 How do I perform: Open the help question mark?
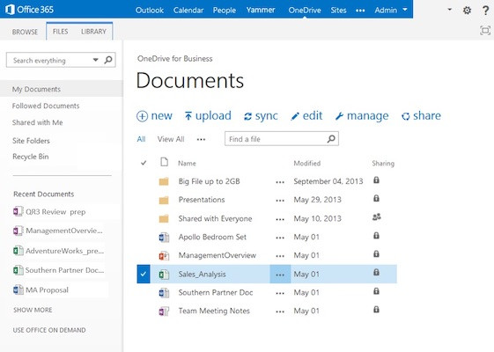pyautogui.click(x=485, y=10)
